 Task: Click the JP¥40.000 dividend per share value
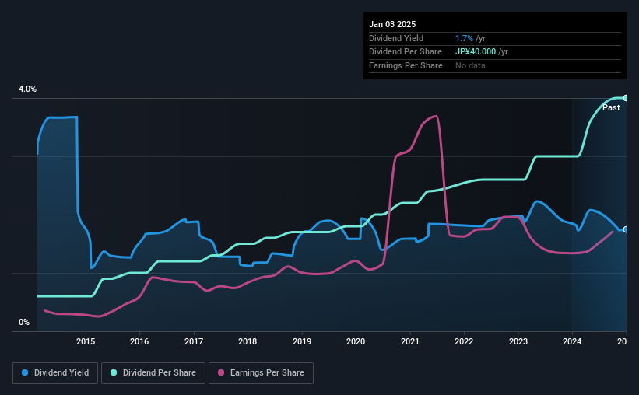pos(476,52)
